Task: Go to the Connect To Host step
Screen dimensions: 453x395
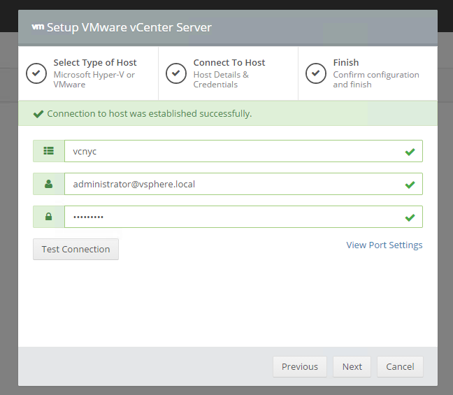Action: 228,73
